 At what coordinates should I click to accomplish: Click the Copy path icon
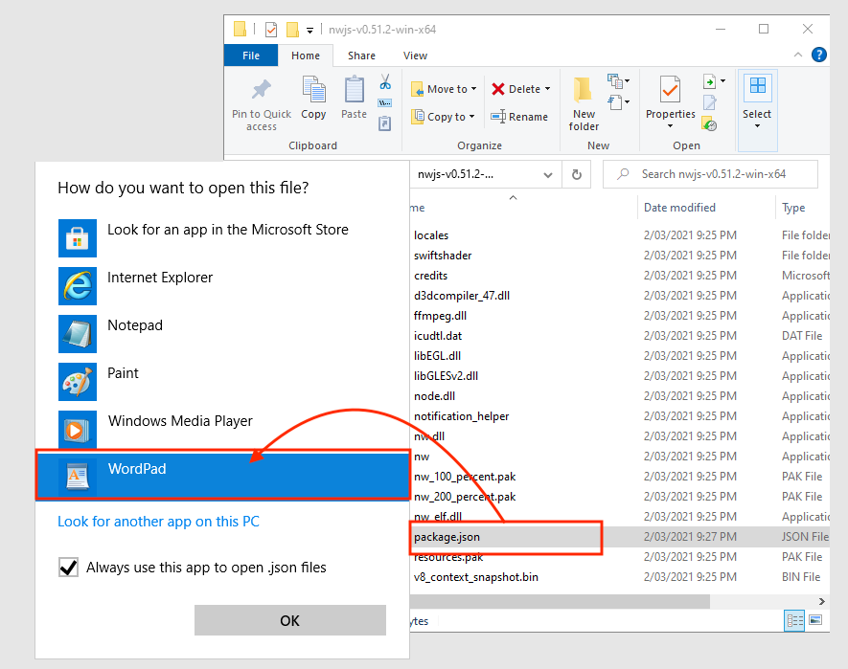(x=385, y=102)
